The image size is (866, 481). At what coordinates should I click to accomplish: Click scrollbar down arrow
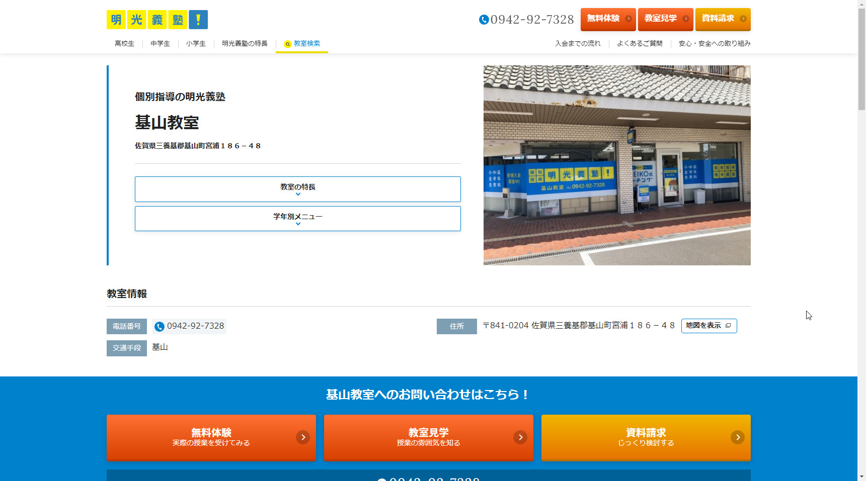click(x=861, y=476)
